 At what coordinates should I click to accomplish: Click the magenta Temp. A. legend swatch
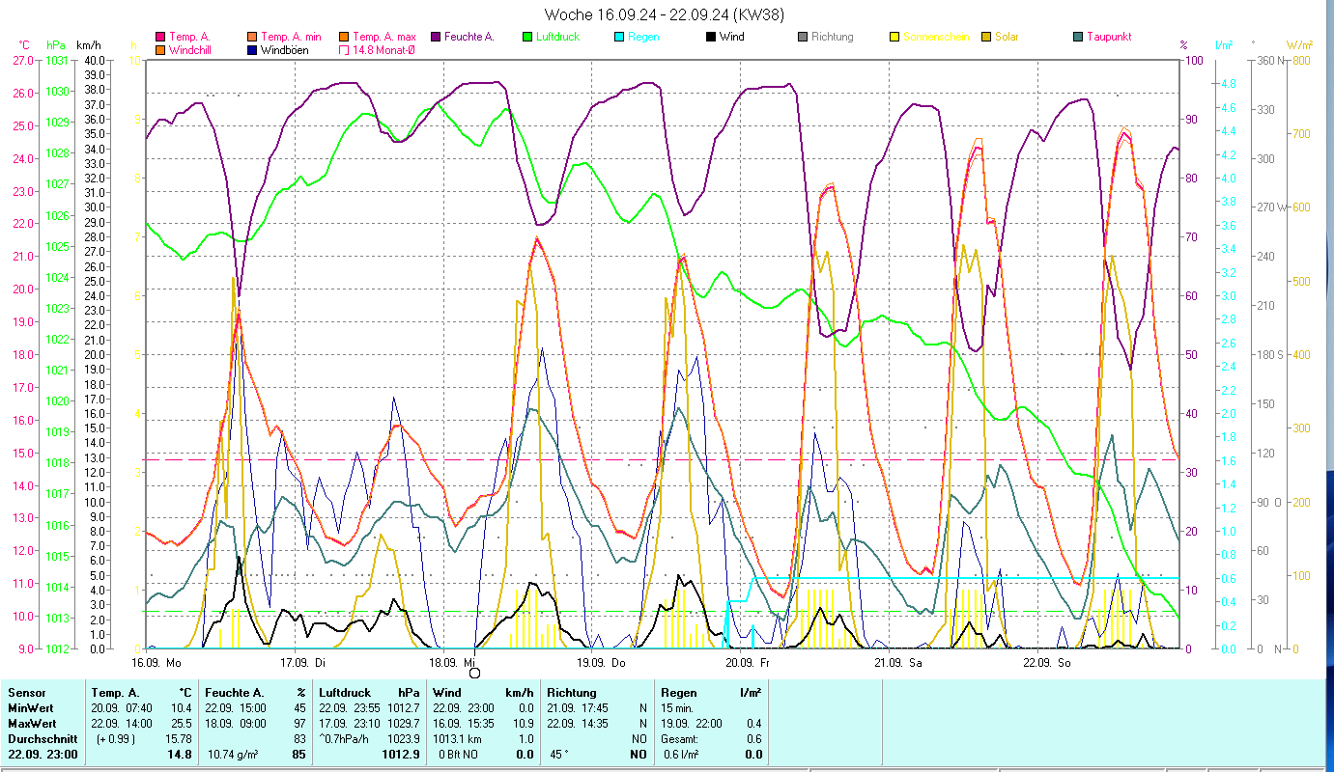(160, 37)
